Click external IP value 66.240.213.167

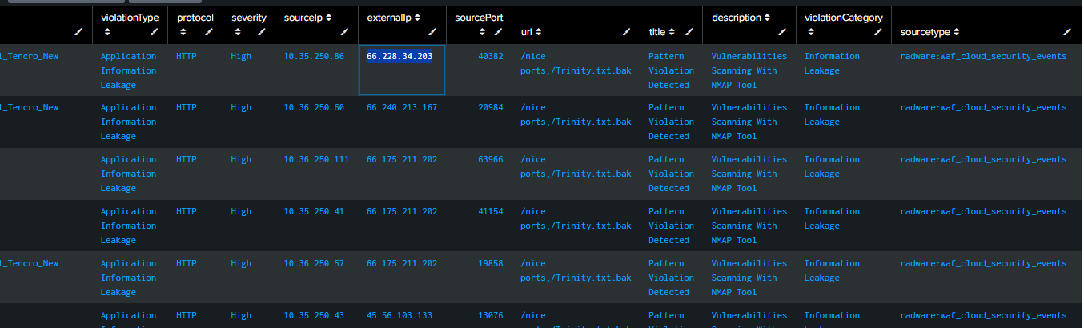(x=402, y=107)
